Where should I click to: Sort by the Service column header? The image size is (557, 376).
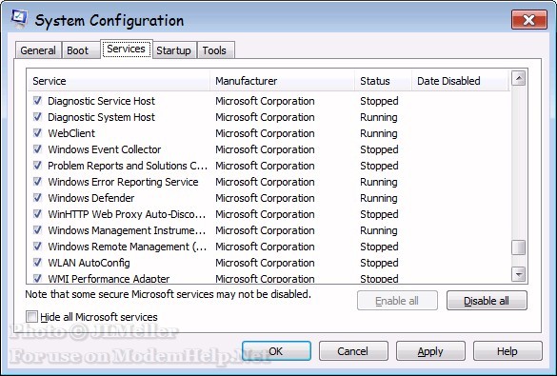coord(119,81)
